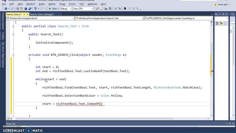Open the EDIT menu
The width and height of the screenshot is (236, 133).
point(11,4)
